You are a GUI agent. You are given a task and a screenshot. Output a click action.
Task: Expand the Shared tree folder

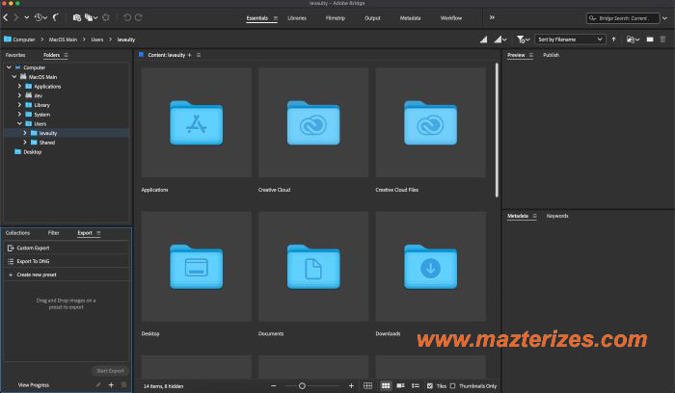pos(24,143)
